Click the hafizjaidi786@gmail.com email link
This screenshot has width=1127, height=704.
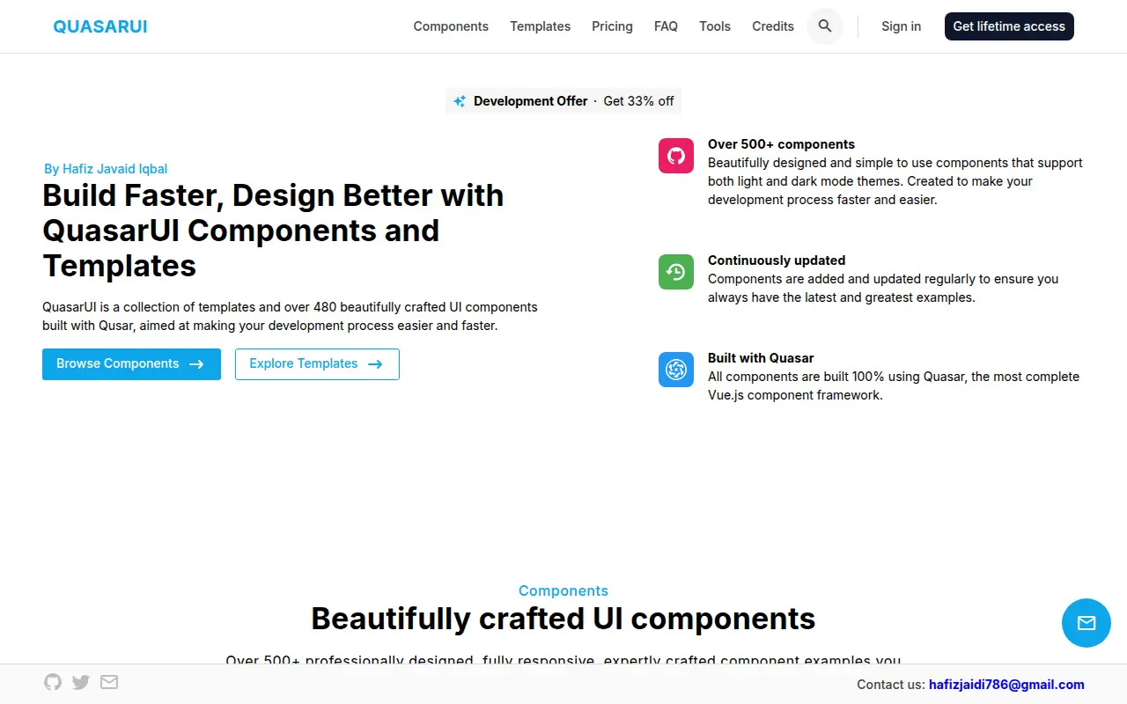point(1006,685)
